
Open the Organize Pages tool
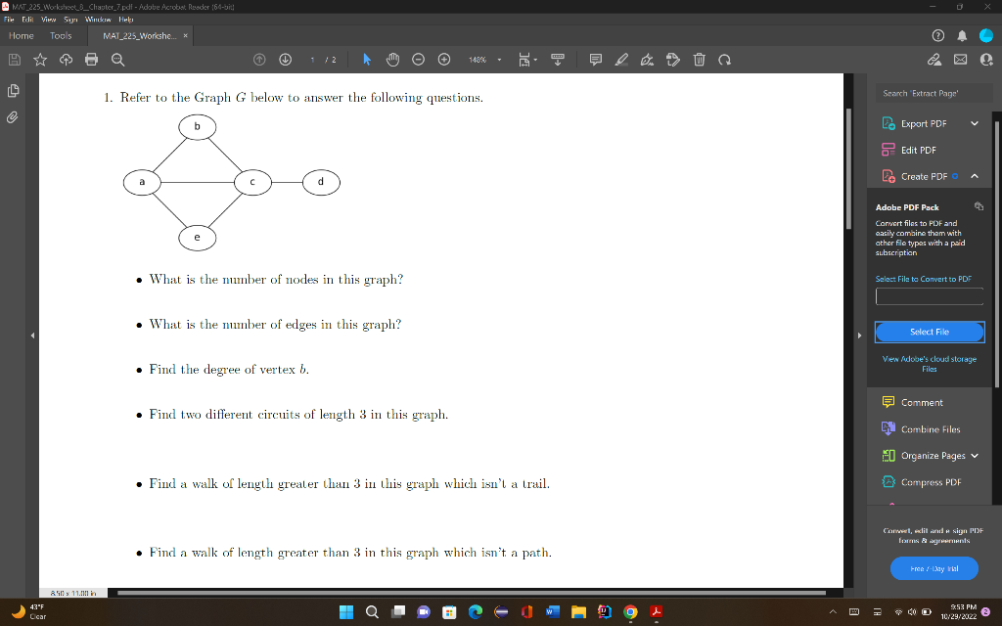(x=933, y=456)
